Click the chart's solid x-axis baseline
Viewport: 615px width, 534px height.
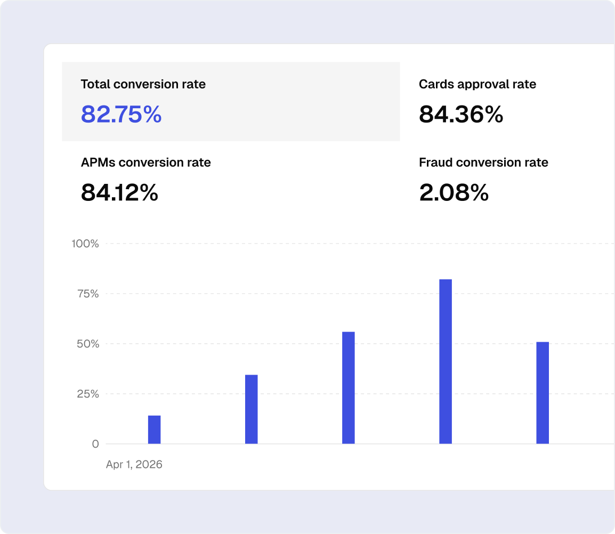pyautogui.click(x=298, y=444)
